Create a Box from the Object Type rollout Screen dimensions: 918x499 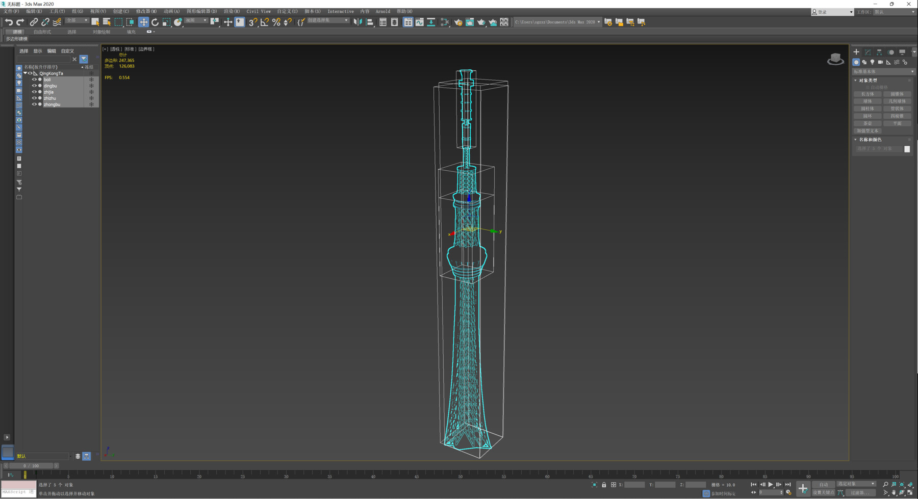point(867,94)
